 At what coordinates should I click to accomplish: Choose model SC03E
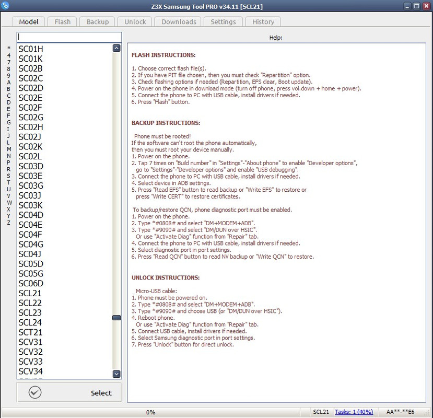65,176
